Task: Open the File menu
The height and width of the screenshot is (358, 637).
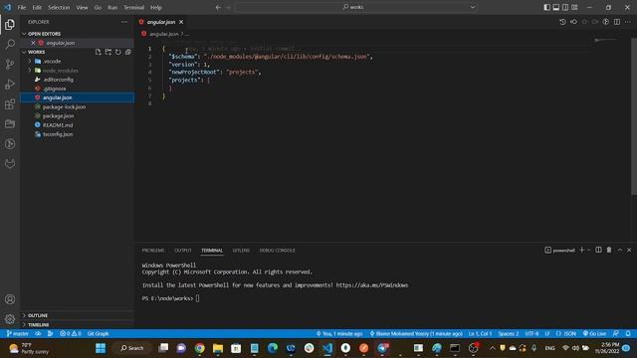Action: (x=22, y=7)
